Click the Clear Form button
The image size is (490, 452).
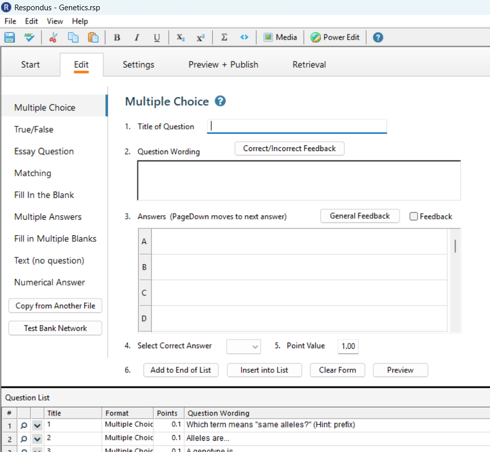pyautogui.click(x=337, y=370)
